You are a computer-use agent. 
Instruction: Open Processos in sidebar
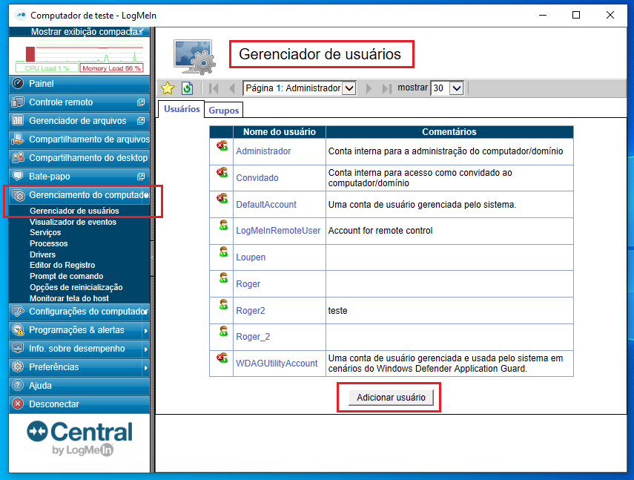(x=48, y=243)
